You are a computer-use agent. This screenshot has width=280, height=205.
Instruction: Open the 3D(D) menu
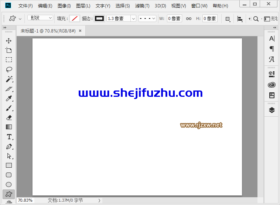[160, 6]
